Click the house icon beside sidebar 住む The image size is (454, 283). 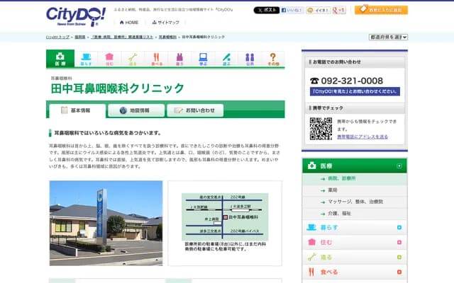click(311, 242)
